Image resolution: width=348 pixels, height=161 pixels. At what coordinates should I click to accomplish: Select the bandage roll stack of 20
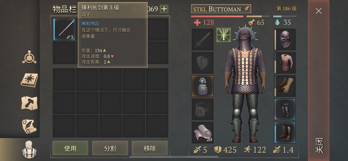[203, 132]
